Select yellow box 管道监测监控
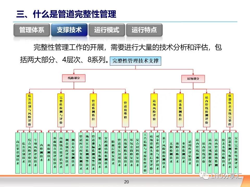Viewport: 250px width, 187px height. 93,110
